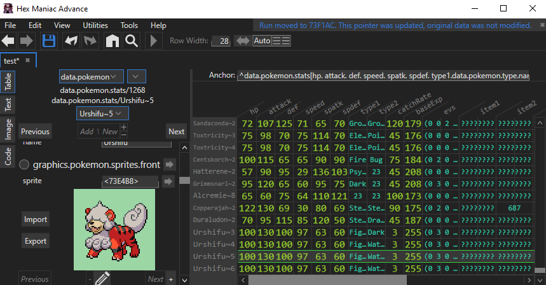Screen dimensions: 546x285
Task: Click the Import sprite button
Action: [x=36, y=219]
